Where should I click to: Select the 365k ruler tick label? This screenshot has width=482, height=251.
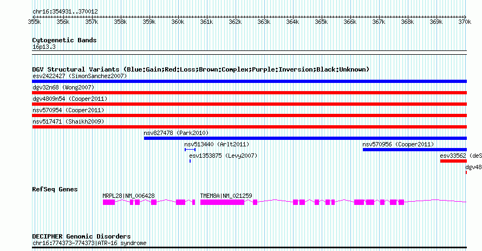tap(321, 22)
